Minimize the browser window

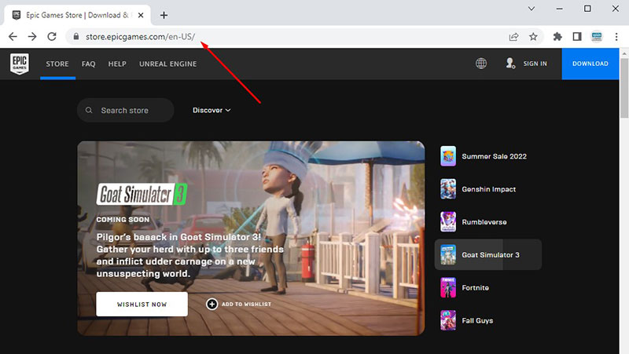(x=559, y=9)
